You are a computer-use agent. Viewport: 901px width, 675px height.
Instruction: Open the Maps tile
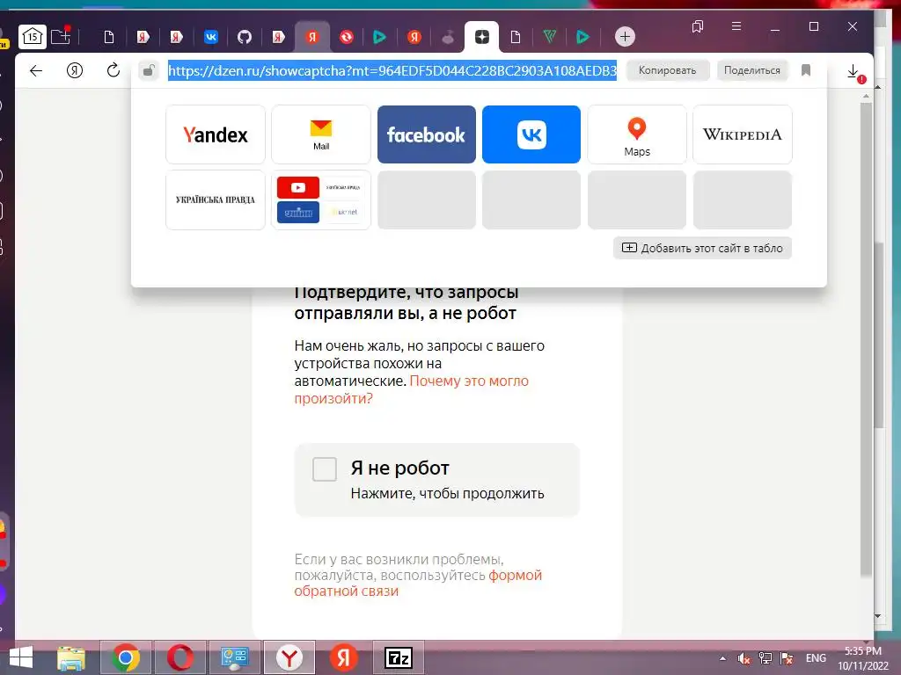click(637, 134)
